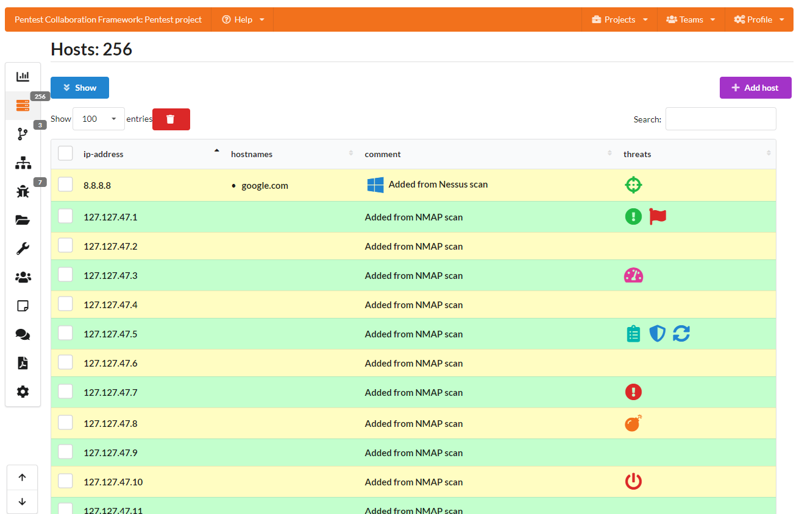The height and width of the screenshot is (514, 799).
Task: Click 'Added from Nessus scan' comment text
Action: coord(438,184)
